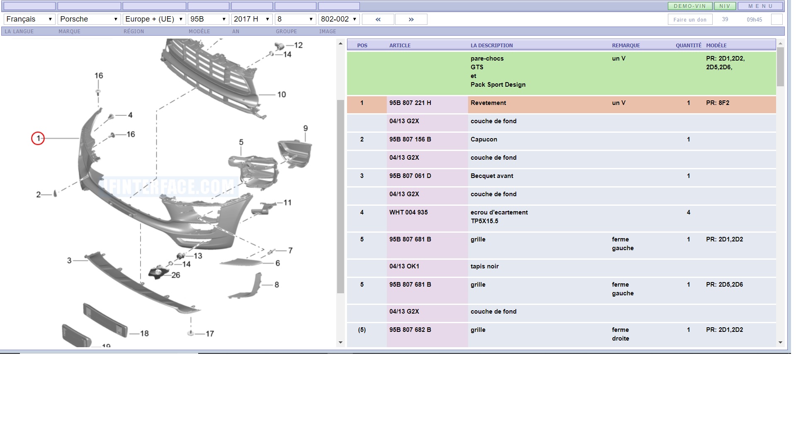Open the MENU button
This screenshot has width=796, height=448.
click(760, 6)
